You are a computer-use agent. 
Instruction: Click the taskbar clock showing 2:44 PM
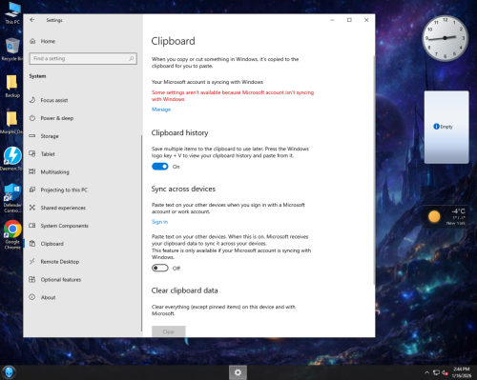[x=462, y=372]
